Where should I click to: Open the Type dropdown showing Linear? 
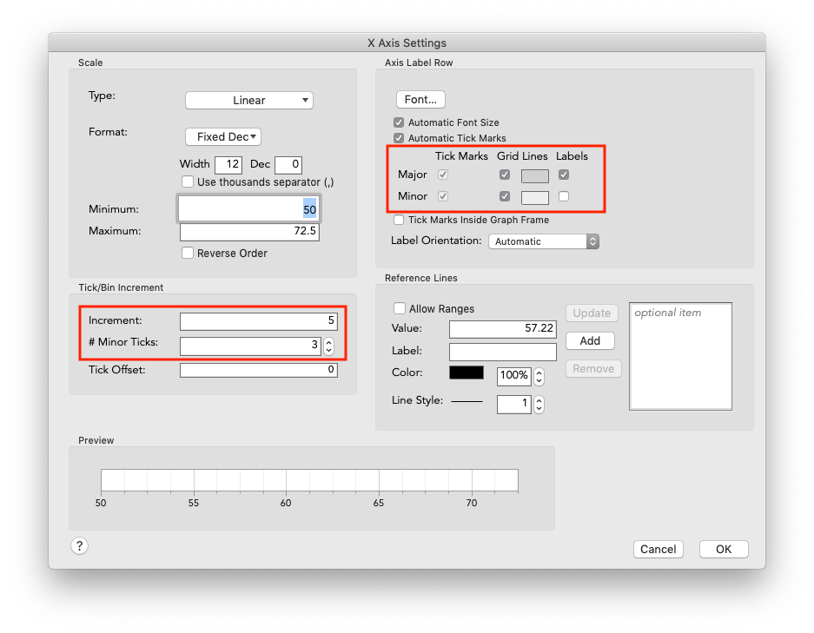point(248,100)
